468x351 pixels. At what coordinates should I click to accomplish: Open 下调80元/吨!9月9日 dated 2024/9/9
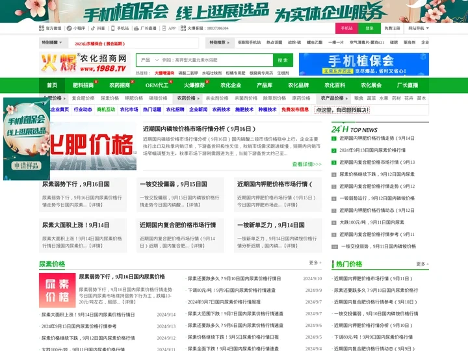click(x=231, y=290)
